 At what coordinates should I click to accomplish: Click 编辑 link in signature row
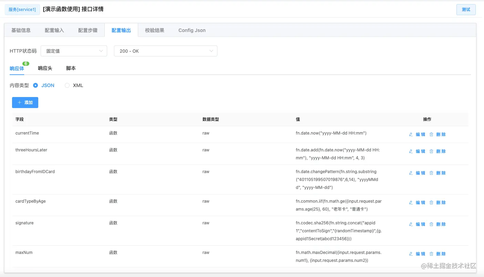[421, 224]
